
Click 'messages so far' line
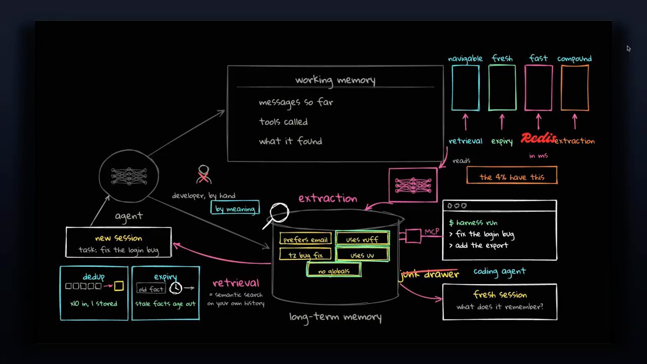(x=296, y=102)
